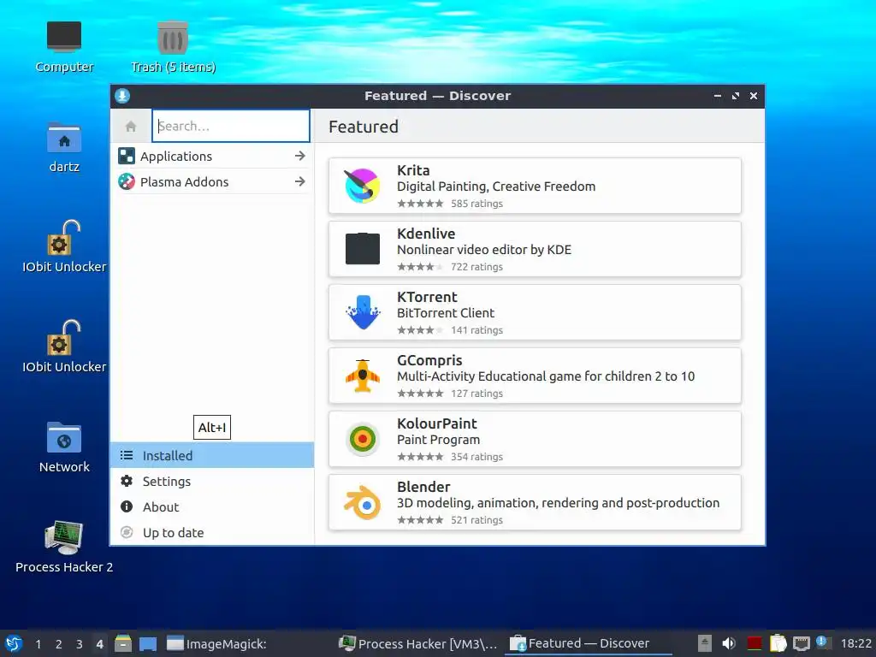Switch to virtual desktop 3
The image size is (876, 657).
[x=79, y=644]
